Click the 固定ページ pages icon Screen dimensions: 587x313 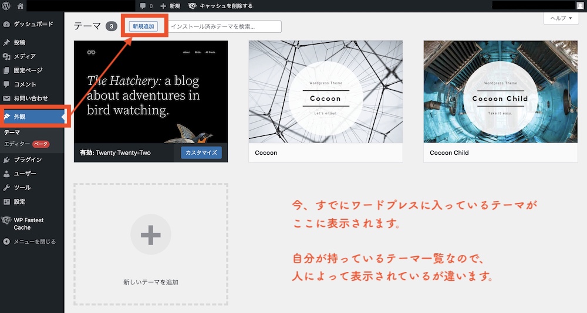point(6,70)
